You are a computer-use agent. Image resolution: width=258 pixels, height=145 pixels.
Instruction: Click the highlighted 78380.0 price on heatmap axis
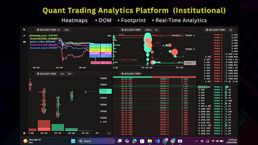[190, 63]
